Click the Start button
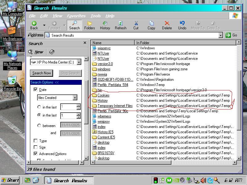The width and height of the screenshot is (247, 185). [x=10, y=180]
